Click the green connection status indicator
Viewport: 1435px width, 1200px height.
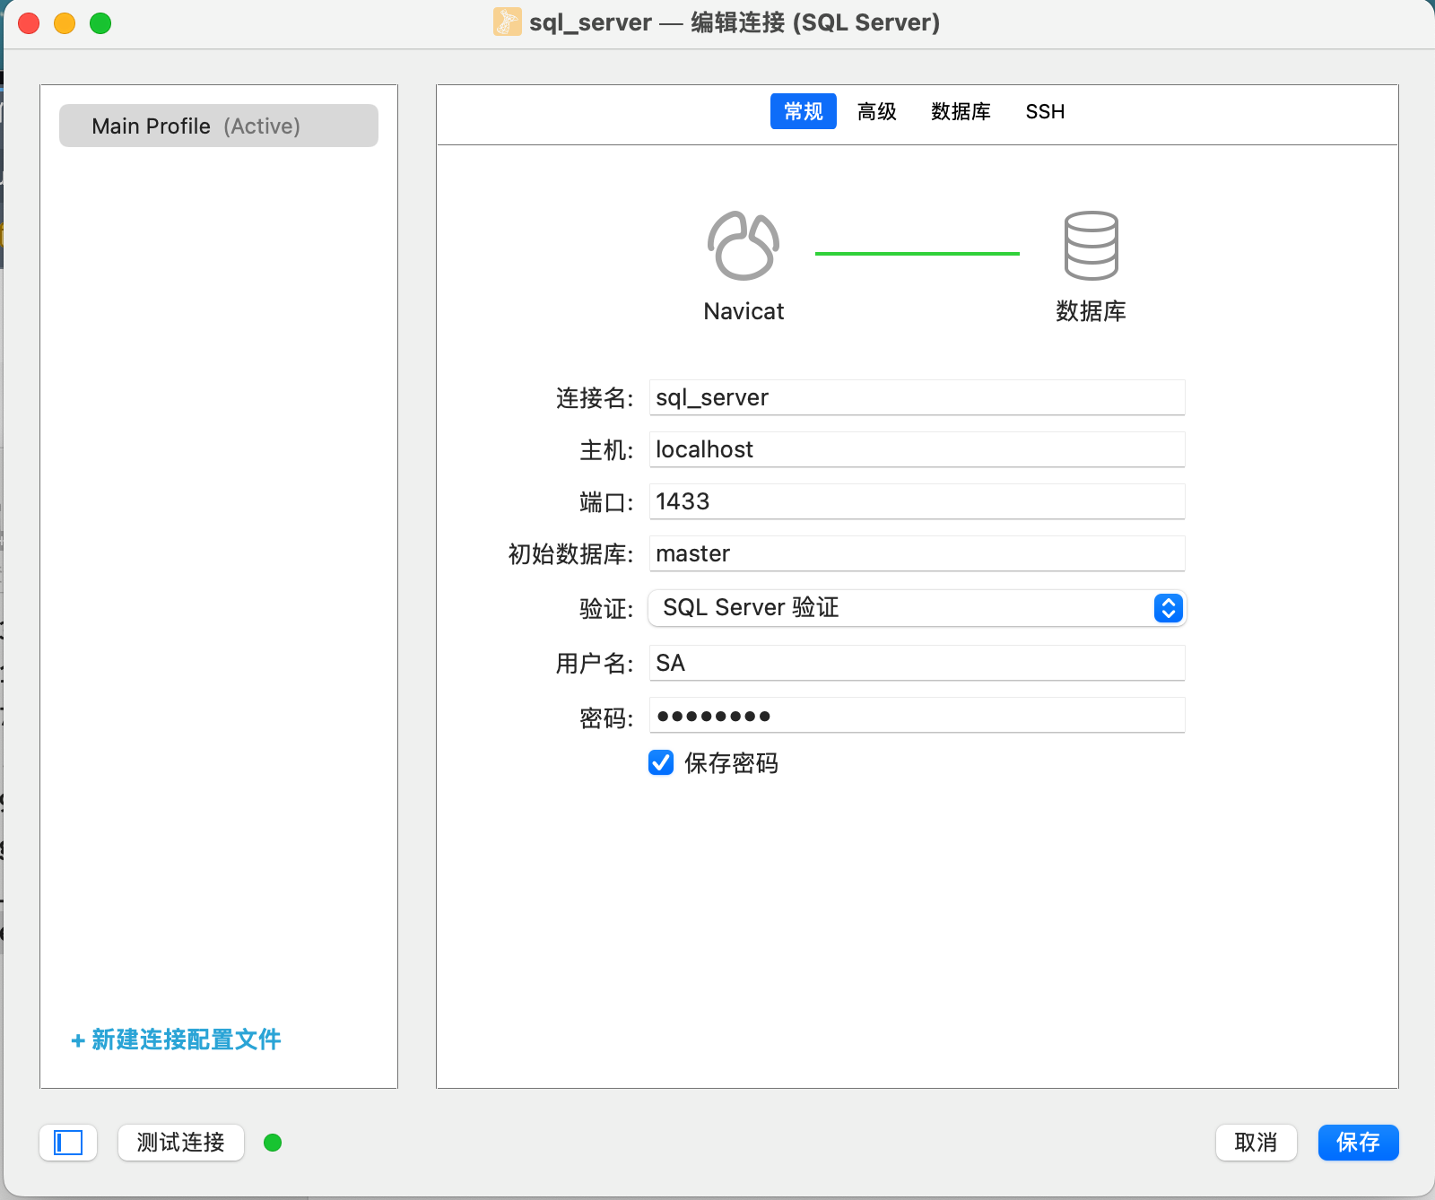click(273, 1143)
